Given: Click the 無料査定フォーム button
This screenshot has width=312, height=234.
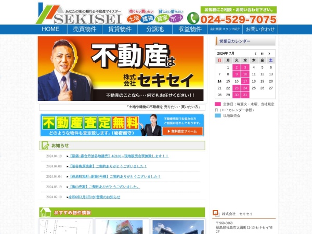Looking at the screenshot, I should pyautogui.click(x=183, y=132).
